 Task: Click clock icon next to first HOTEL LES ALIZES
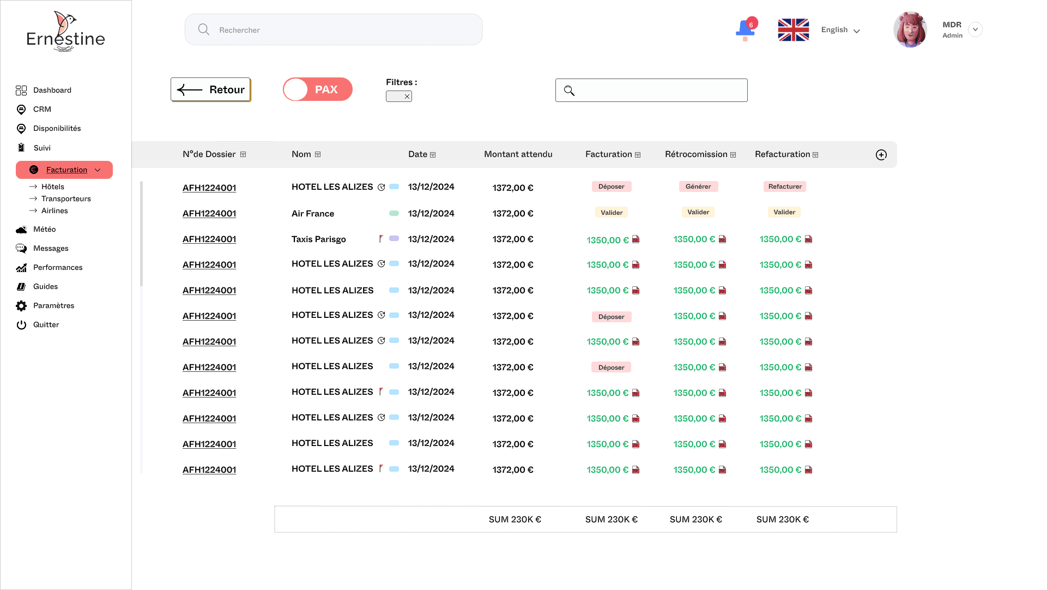pyautogui.click(x=382, y=187)
